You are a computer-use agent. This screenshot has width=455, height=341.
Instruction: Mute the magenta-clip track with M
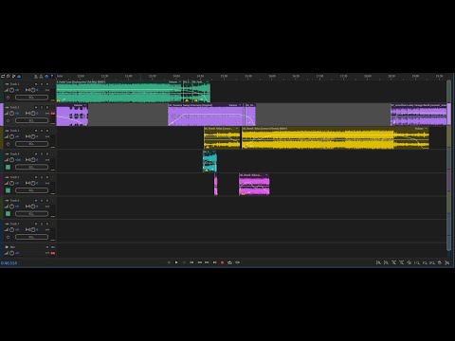pos(36,177)
